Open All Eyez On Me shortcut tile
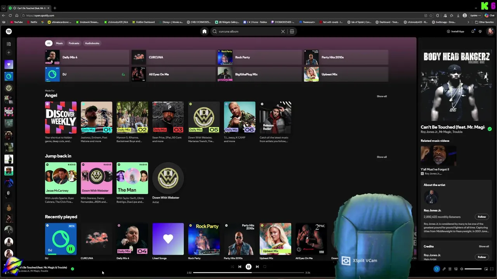This screenshot has width=497, height=279. pyautogui.click(x=174, y=74)
